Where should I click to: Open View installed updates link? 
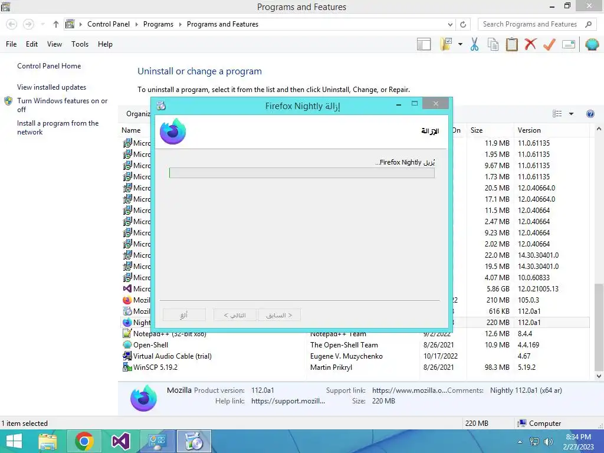51,87
